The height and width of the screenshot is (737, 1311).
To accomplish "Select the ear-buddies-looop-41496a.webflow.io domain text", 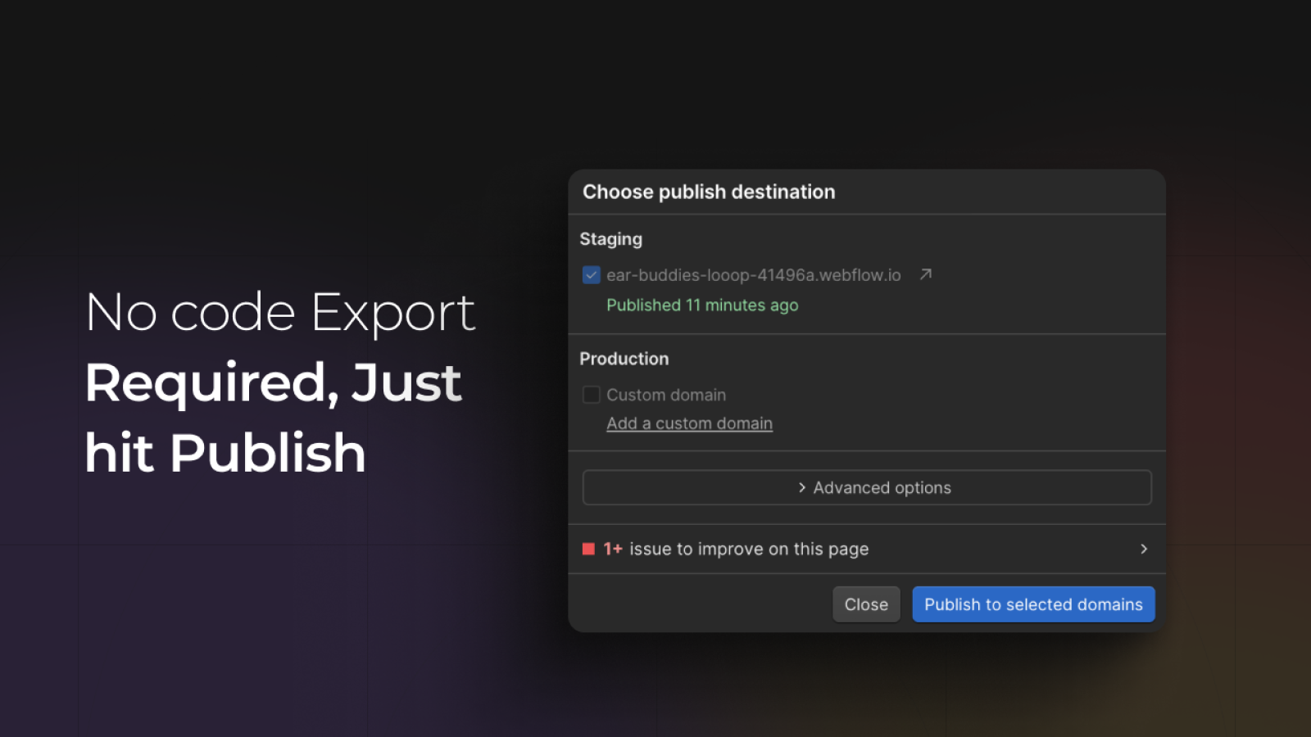I will (754, 275).
